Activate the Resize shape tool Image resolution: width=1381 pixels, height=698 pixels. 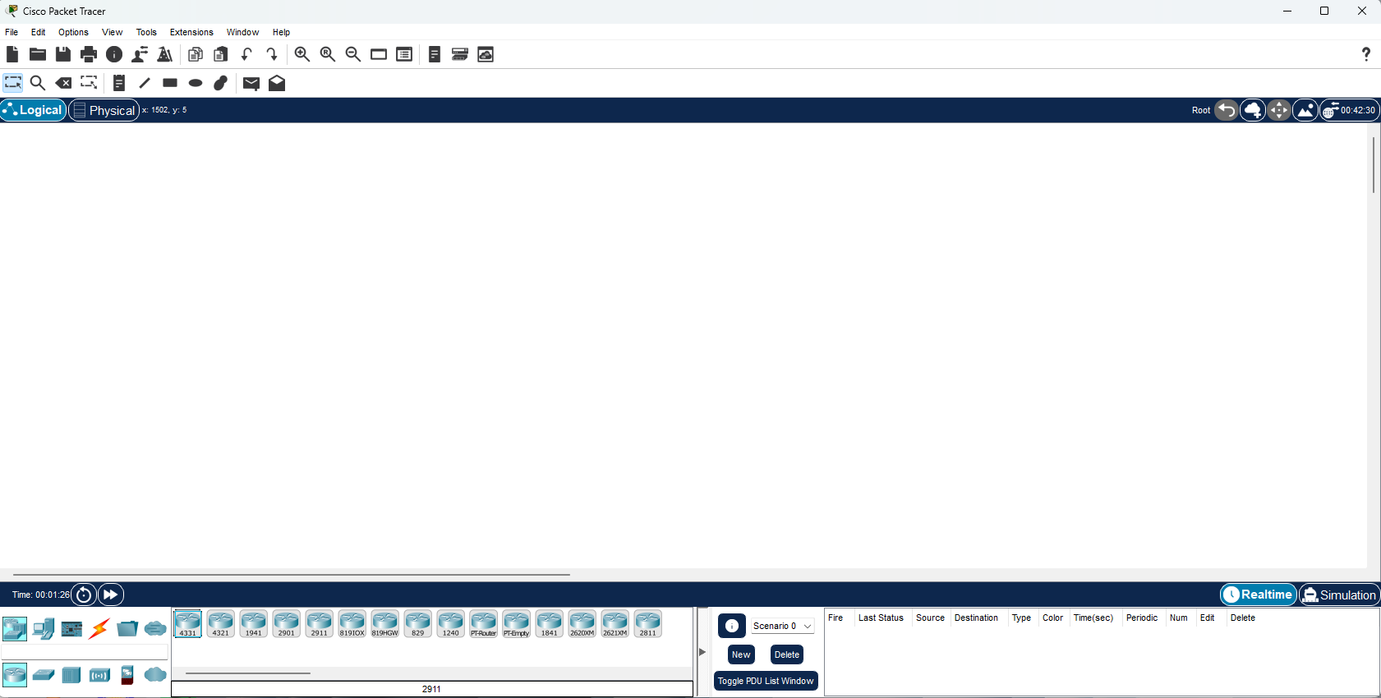[x=89, y=83]
